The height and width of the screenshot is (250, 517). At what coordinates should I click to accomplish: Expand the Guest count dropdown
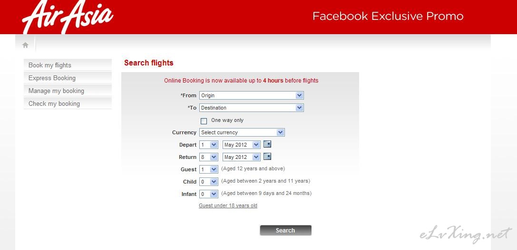(208, 169)
